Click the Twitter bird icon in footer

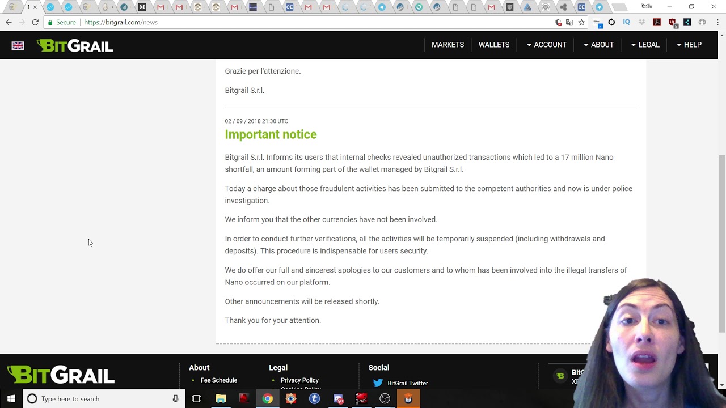[378, 383]
